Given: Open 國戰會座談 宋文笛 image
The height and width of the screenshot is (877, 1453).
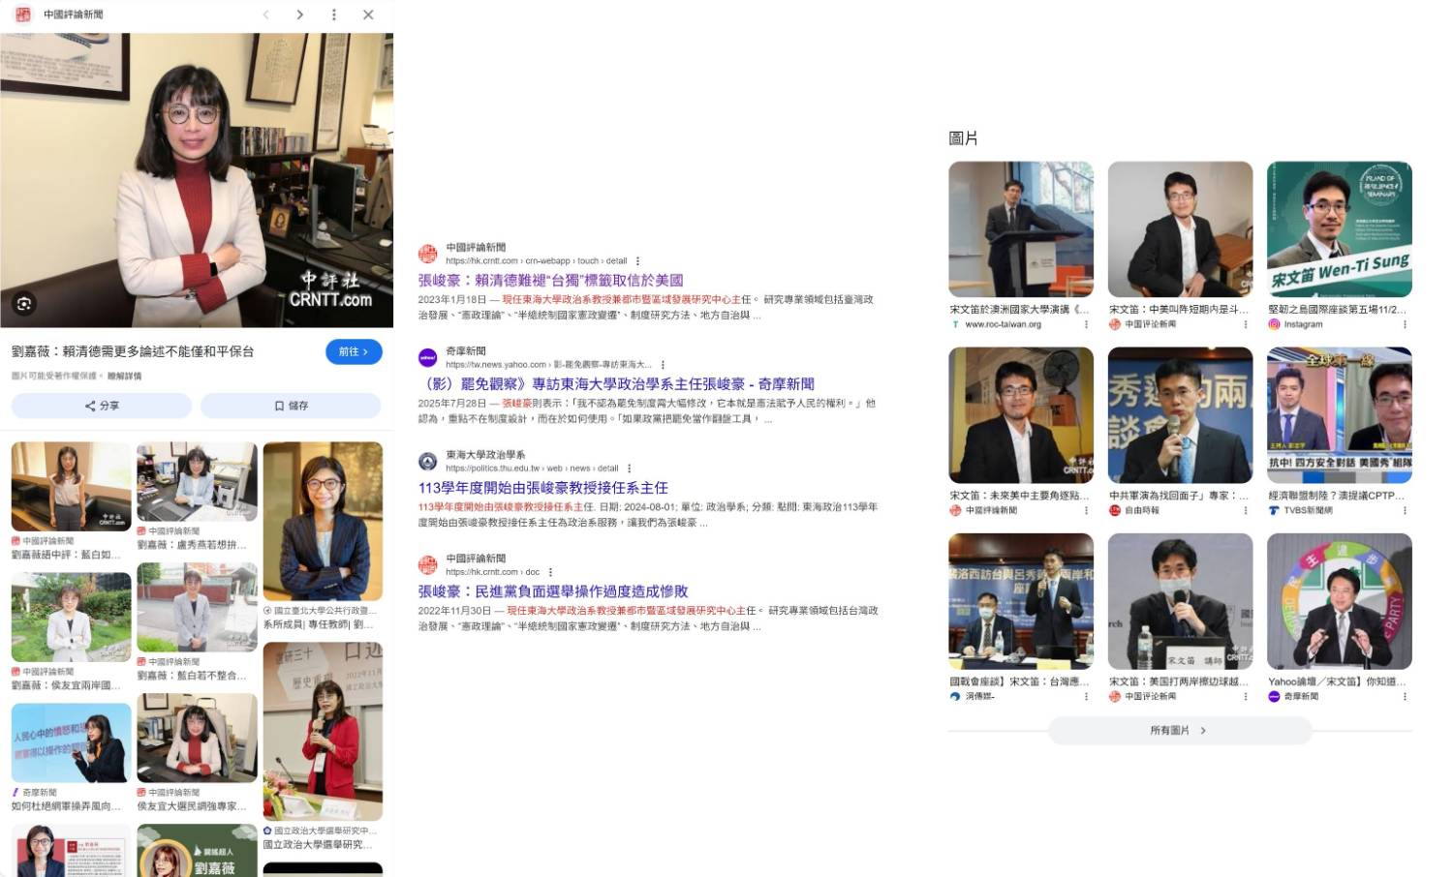Looking at the screenshot, I should [x=1021, y=601].
